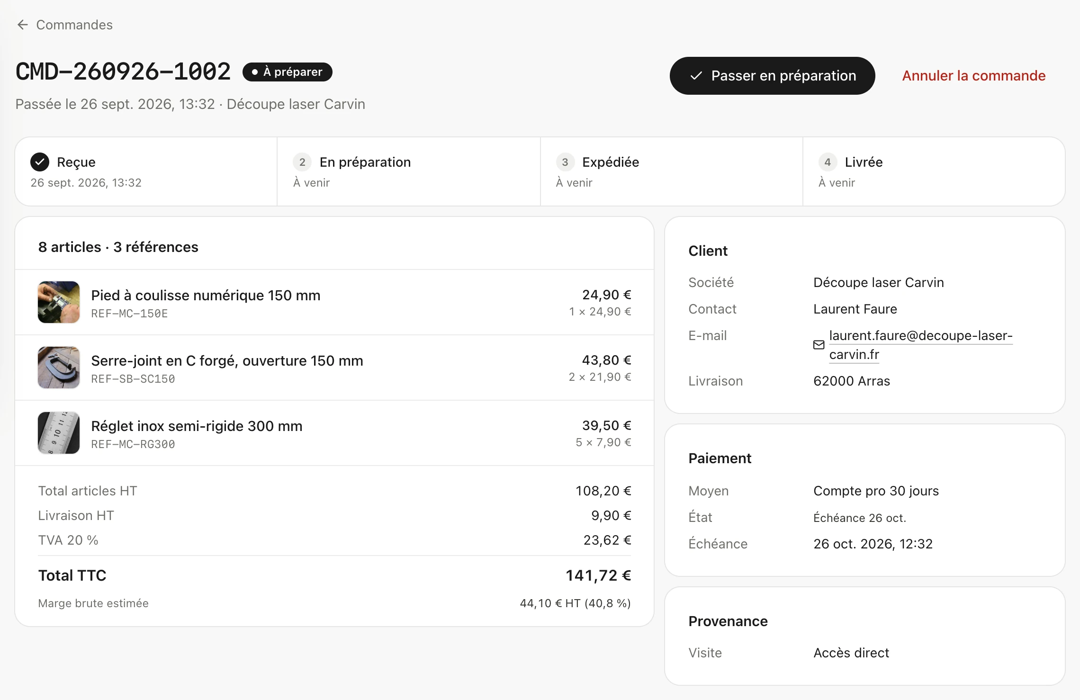
Task: Click the laurent.faure e-mail link
Action: click(921, 345)
